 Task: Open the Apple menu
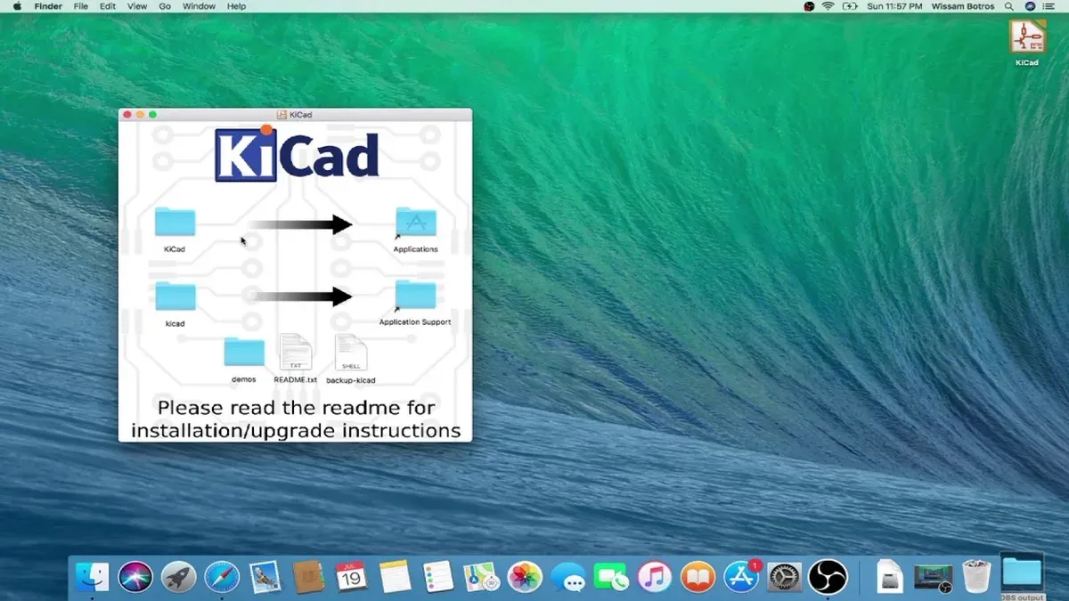click(x=17, y=6)
